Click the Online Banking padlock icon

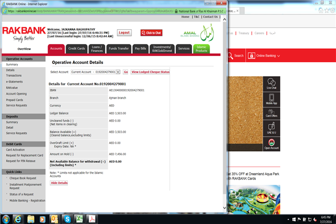(x=251, y=56)
